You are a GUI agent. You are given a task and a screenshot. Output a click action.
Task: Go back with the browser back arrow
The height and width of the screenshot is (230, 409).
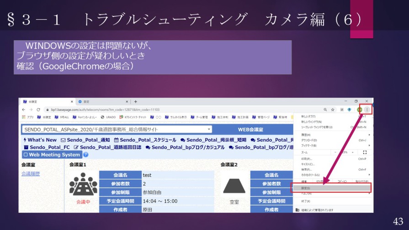24,110
